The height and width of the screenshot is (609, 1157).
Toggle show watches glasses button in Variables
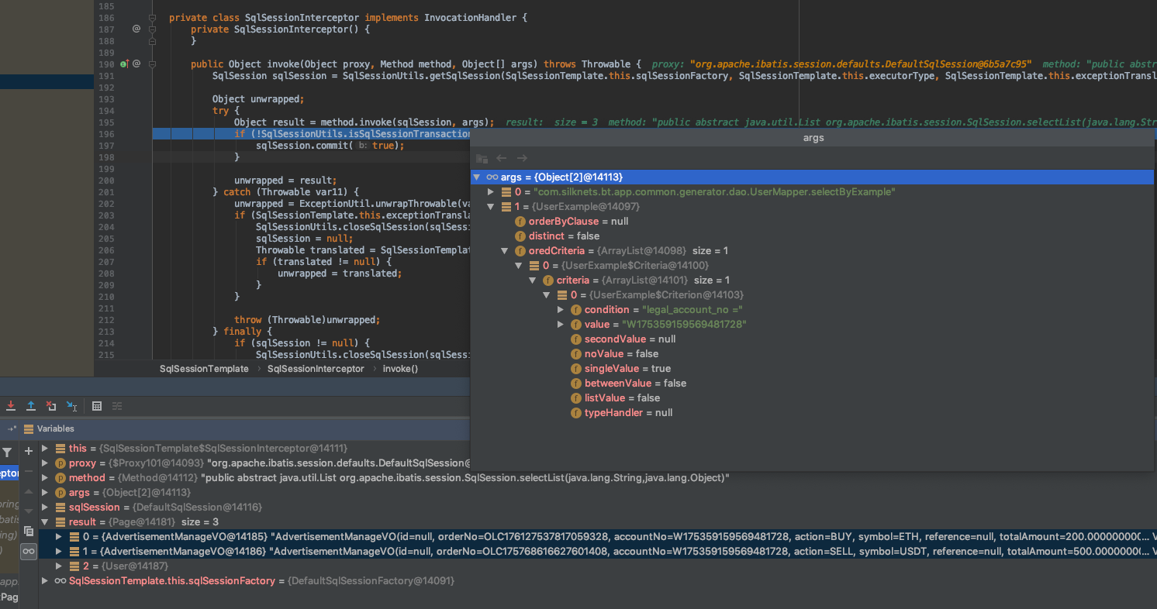click(x=29, y=551)
